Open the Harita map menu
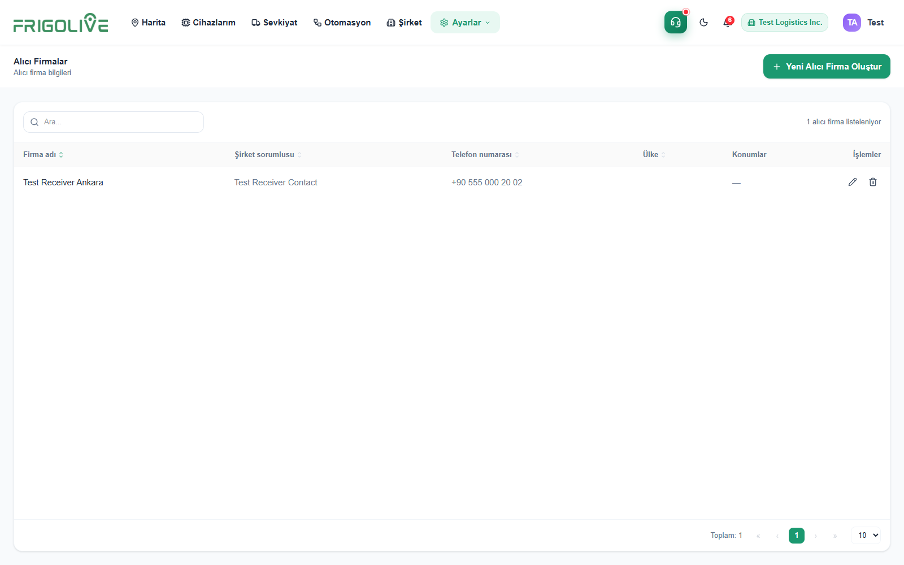 (x=148, y=23)
